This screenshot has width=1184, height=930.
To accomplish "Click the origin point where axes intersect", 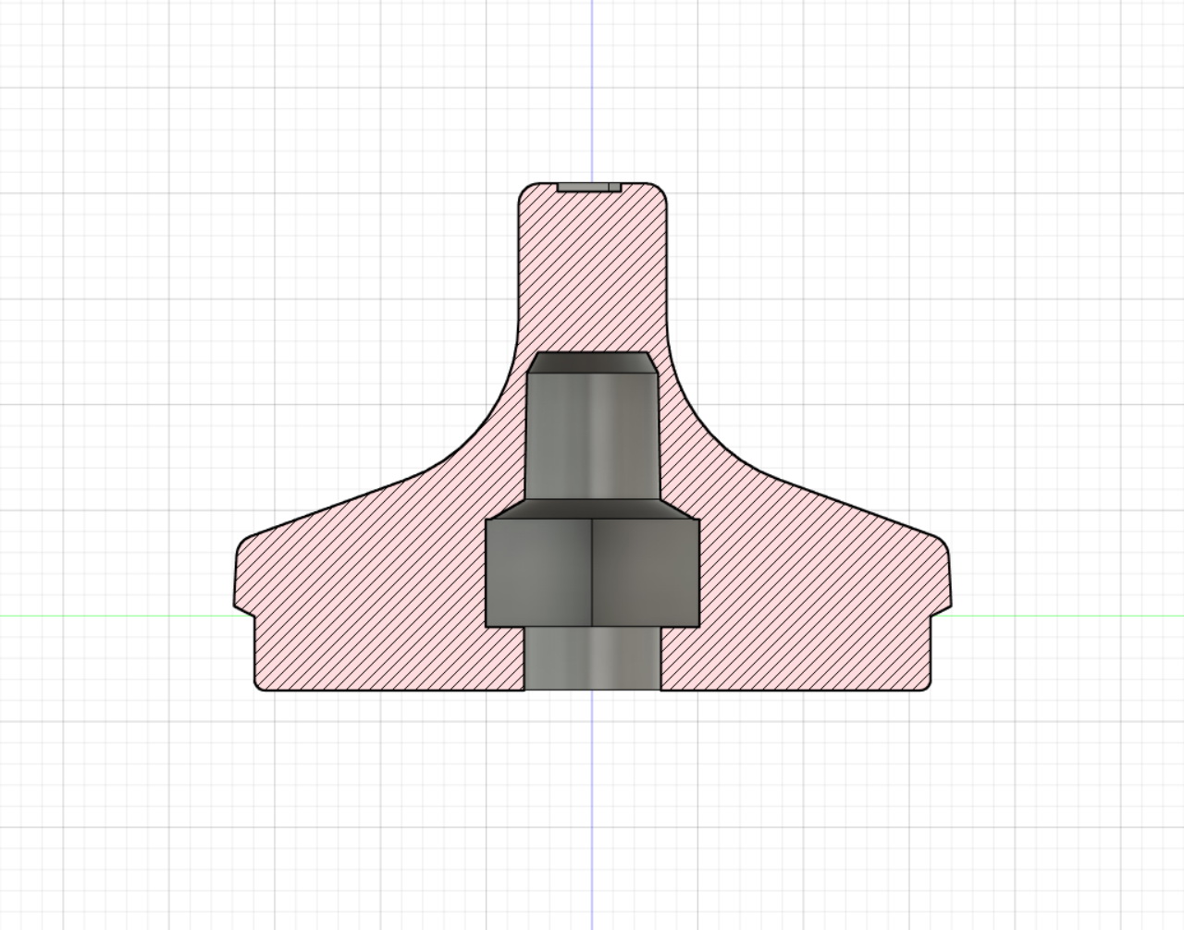I will [x=592, y=615].
